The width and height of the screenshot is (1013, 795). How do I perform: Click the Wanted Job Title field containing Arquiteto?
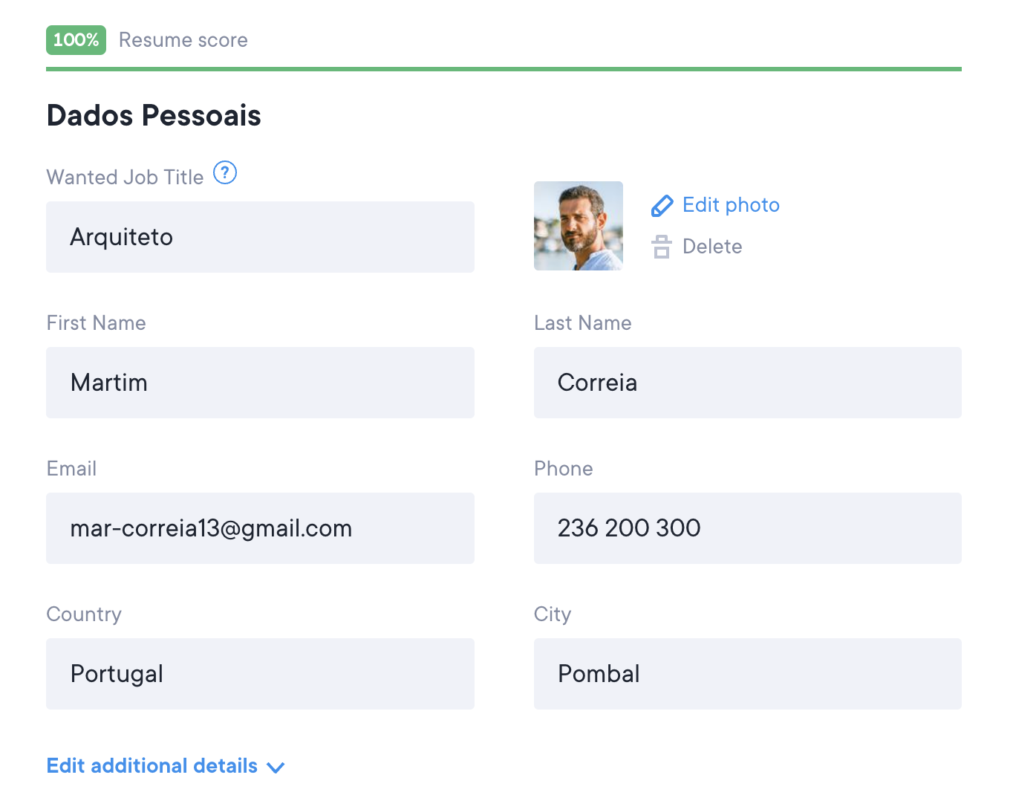point(260,237)
